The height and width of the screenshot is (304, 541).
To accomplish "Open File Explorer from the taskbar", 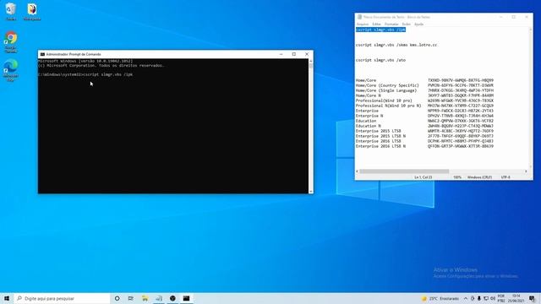I will pos(145,298).
